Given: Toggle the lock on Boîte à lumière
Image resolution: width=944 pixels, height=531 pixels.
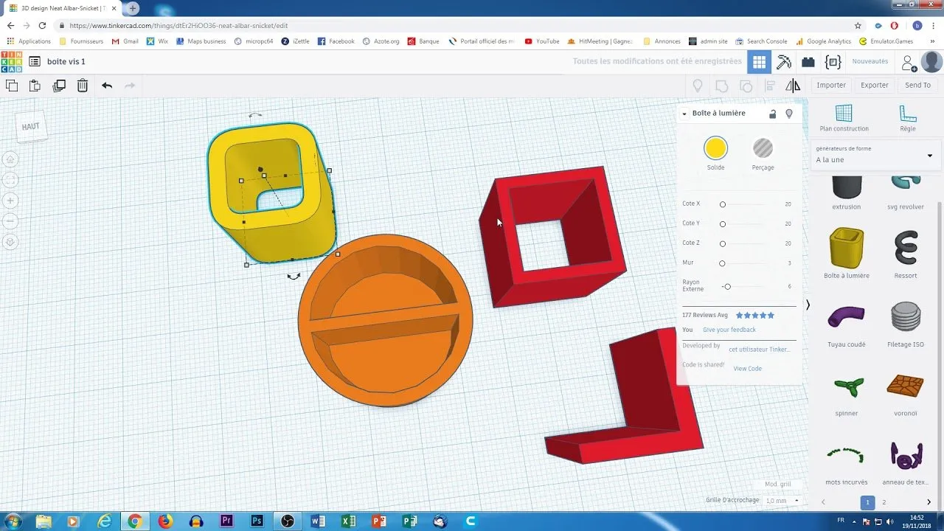Looking at the screenshot, I should point(772,114).
